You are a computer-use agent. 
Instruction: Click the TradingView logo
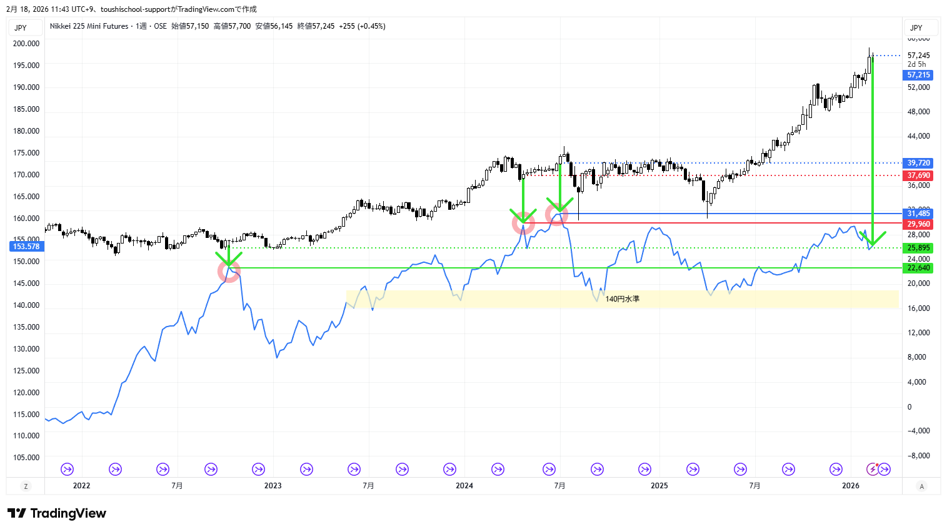pyautogui.click(x=57, y=513)
